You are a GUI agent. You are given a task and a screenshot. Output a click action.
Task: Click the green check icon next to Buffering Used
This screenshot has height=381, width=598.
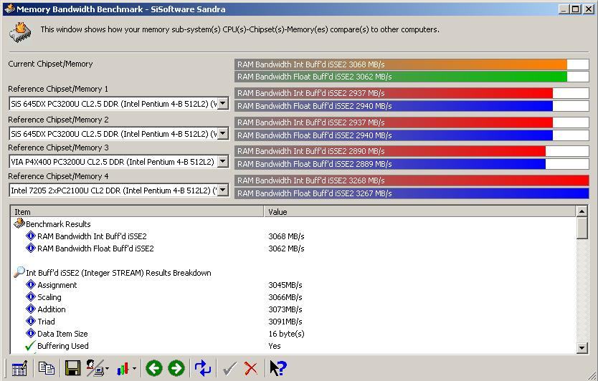point(30,346)
